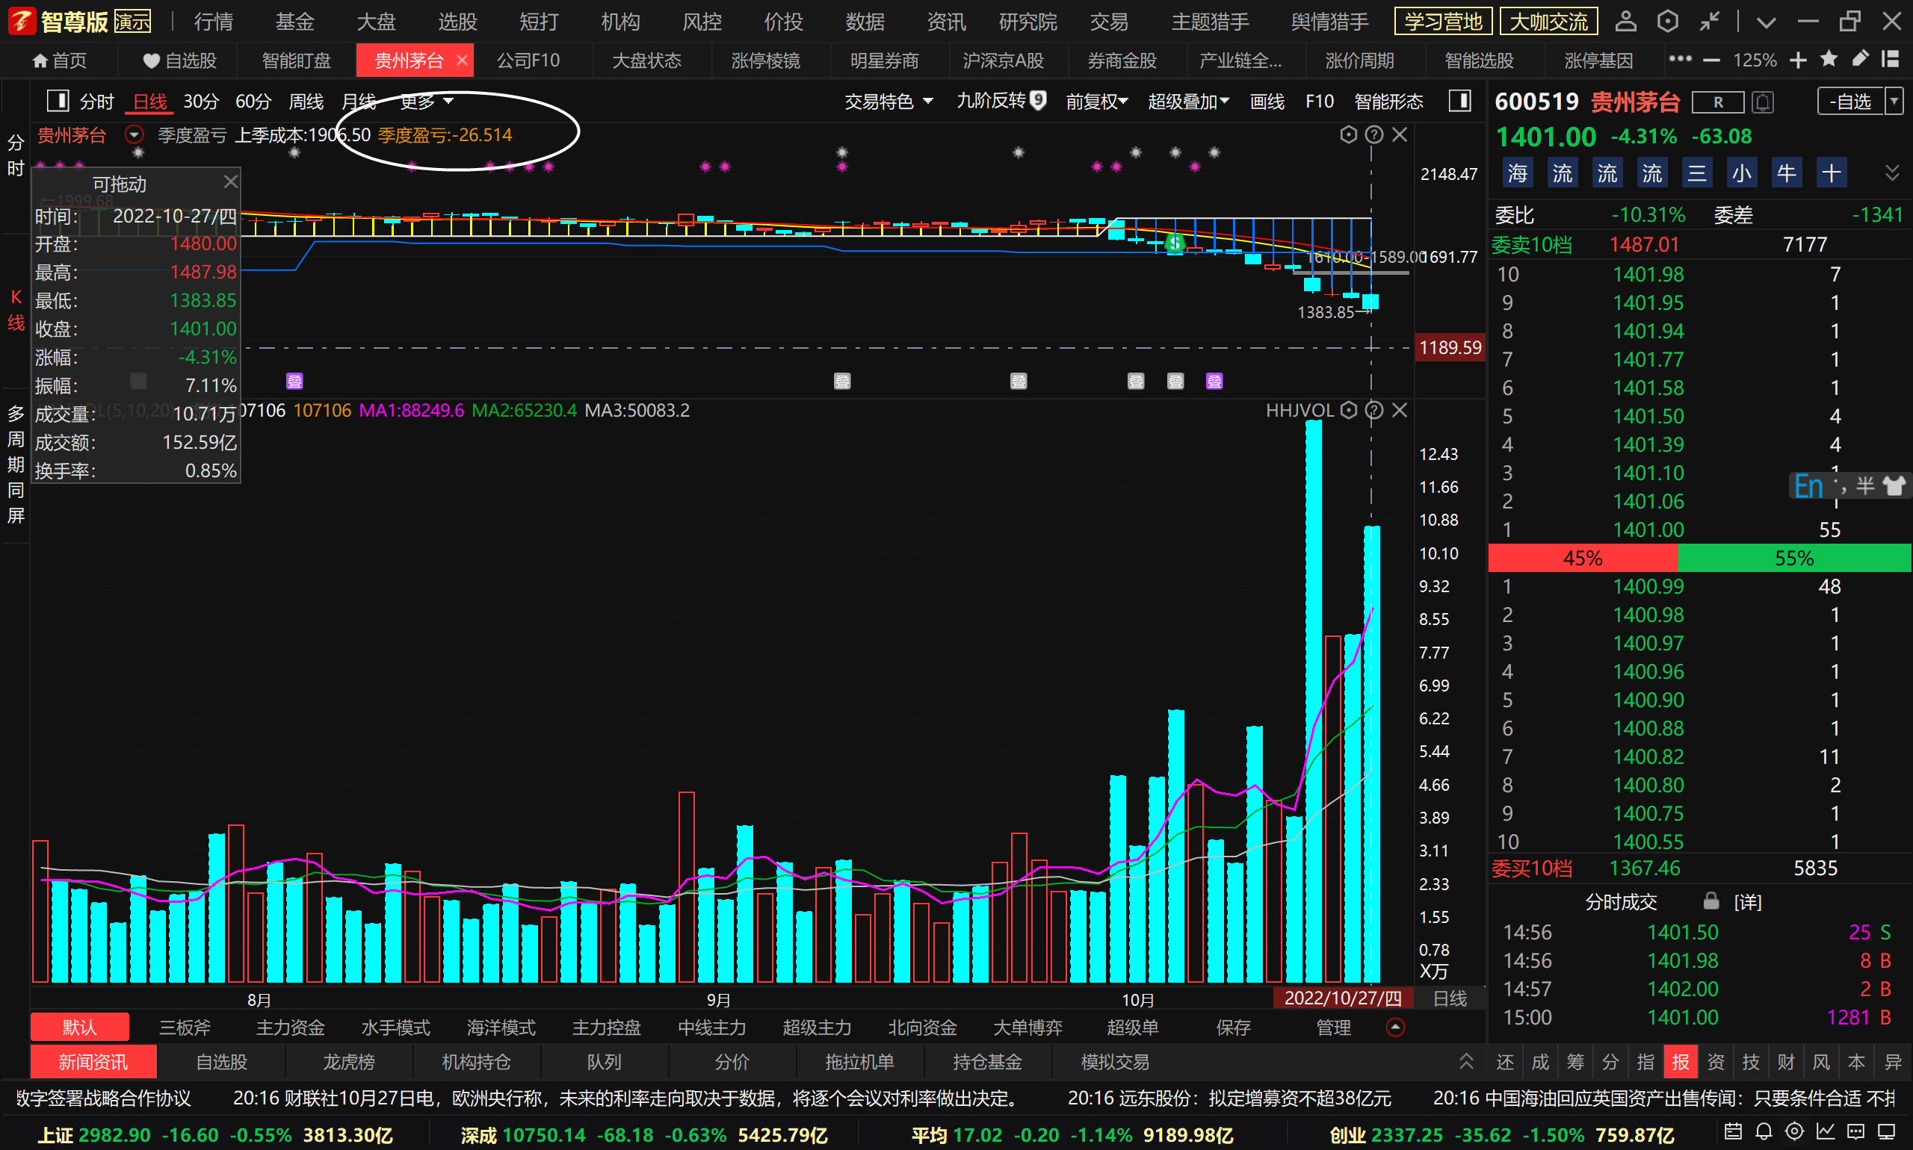Image resolution: width=1913 pixels, height=1150 pixels.
Task: Open message chat icon in status bar
Action: [1855, 1132]
